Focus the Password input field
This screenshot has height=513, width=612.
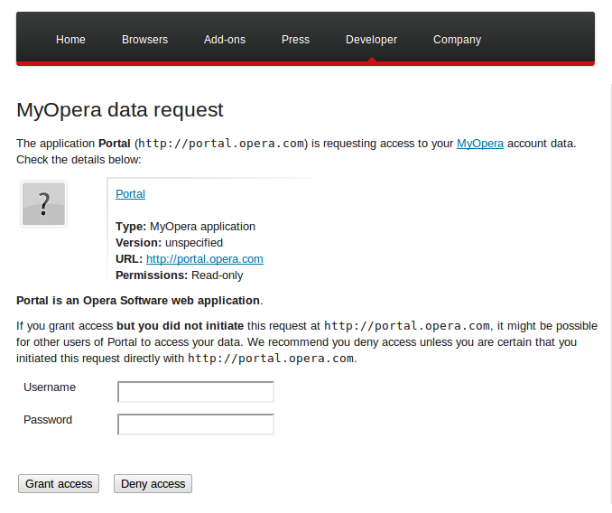click(196, 424)
